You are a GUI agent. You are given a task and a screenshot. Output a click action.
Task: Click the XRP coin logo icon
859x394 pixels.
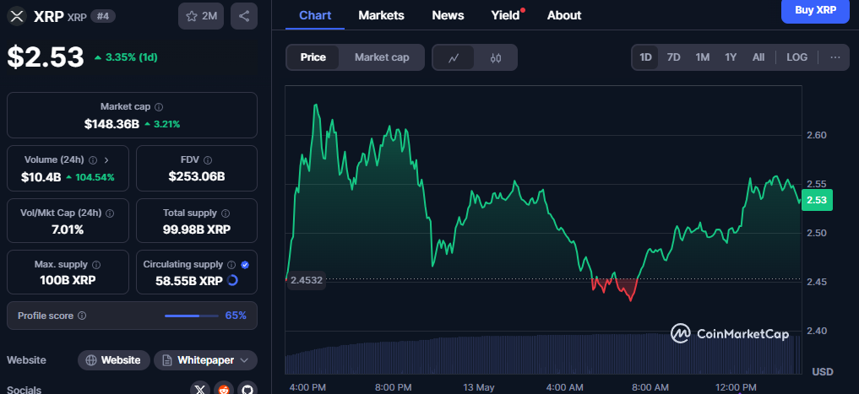[x=18, y=16]
